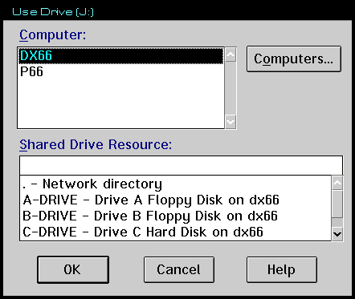
Task: Select DX66 in the Computer list
Action: pyautogui.click(x=120, y=56)
